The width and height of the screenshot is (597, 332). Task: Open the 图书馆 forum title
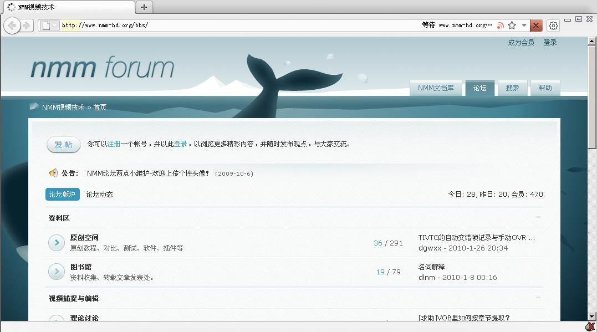tap(81, 267)
